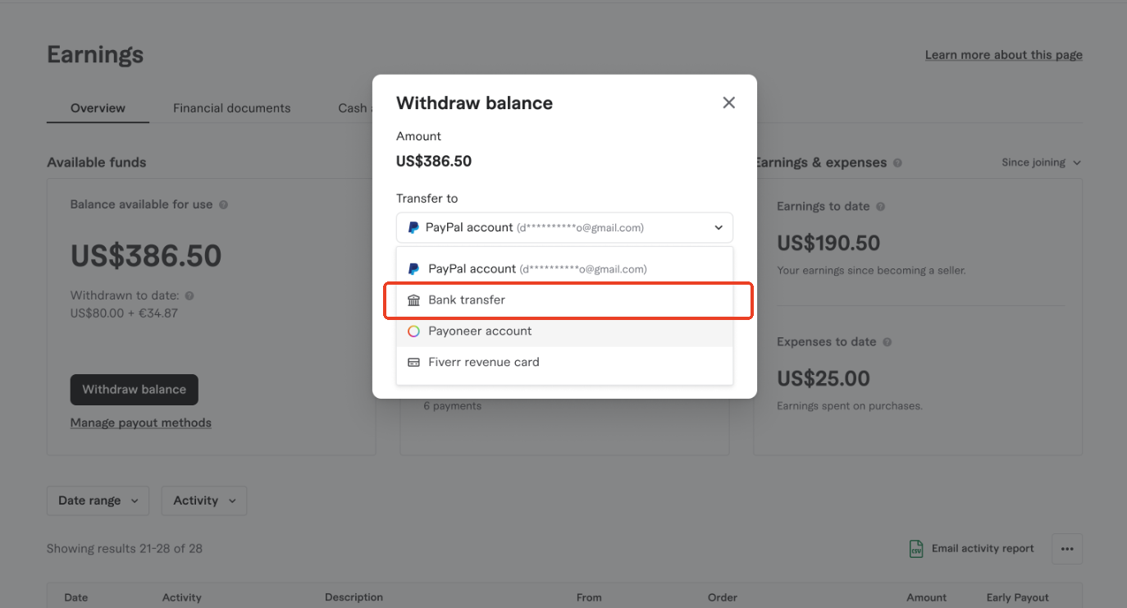Open Manage payout methods link

[x=141, y=423]
